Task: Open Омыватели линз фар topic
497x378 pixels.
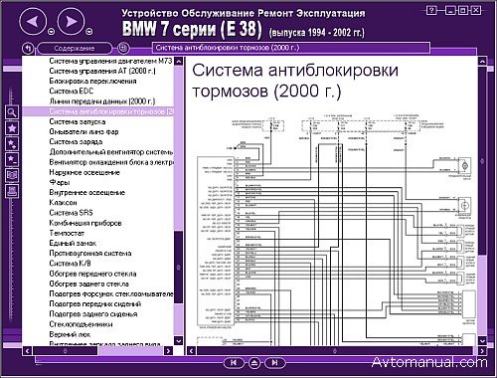Action: [x=83, y=132]
